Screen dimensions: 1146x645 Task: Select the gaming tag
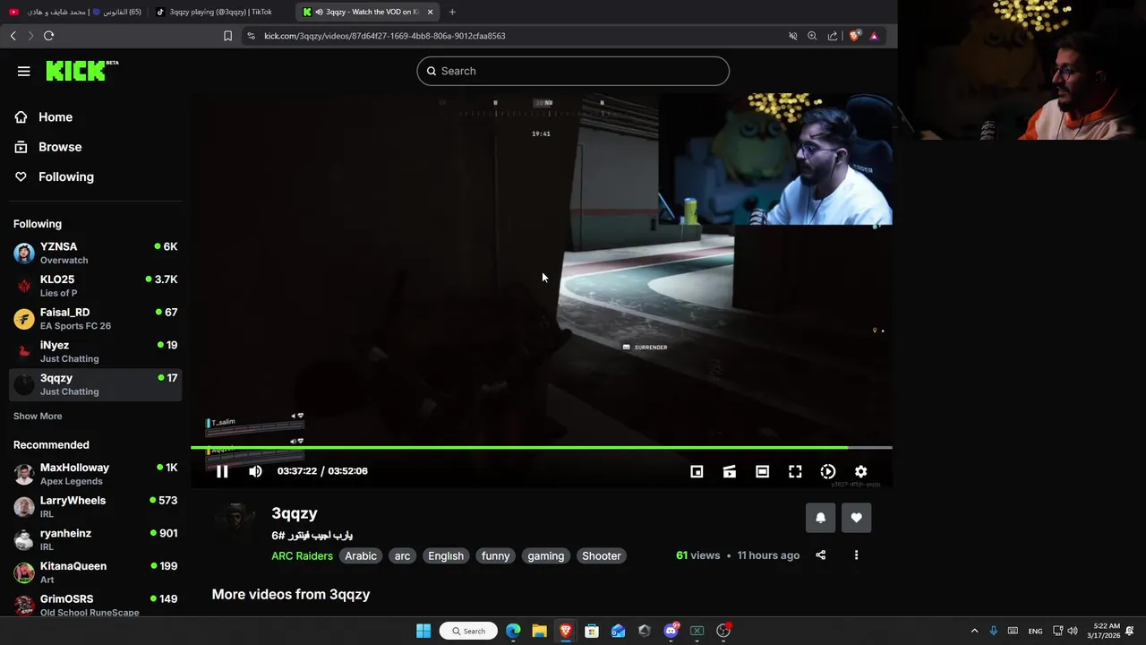click(545, 555)
